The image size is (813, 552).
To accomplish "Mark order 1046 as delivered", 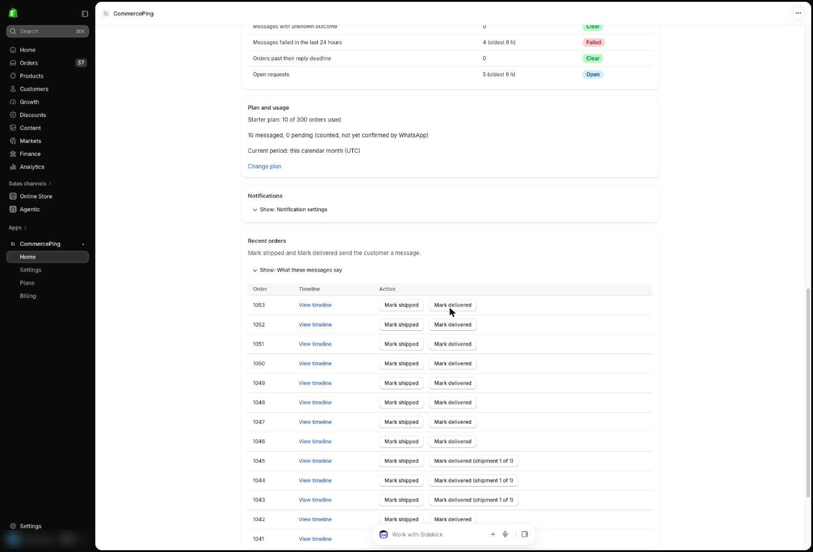I will click(453, 442).
